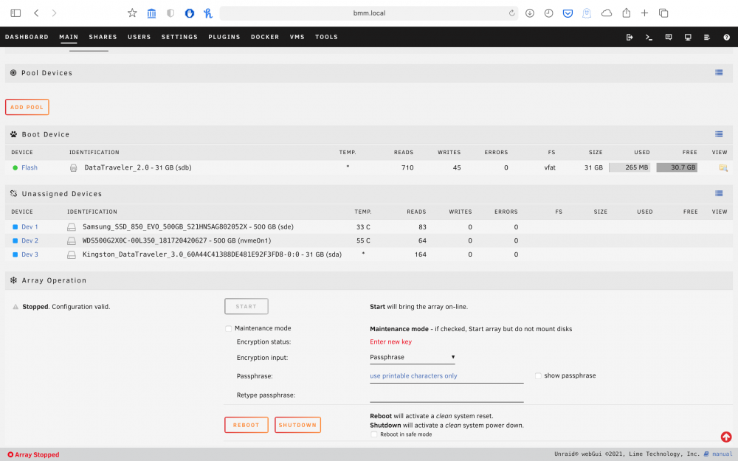
Task: Toggle Pool Devices list view icon
Action: click(x=719, y=72)
